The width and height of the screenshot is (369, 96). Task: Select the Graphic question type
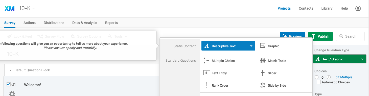270,46
